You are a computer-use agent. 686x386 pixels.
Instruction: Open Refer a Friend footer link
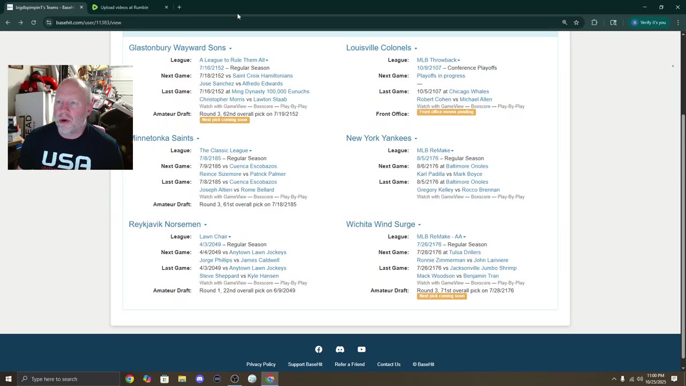pos(349,365)
